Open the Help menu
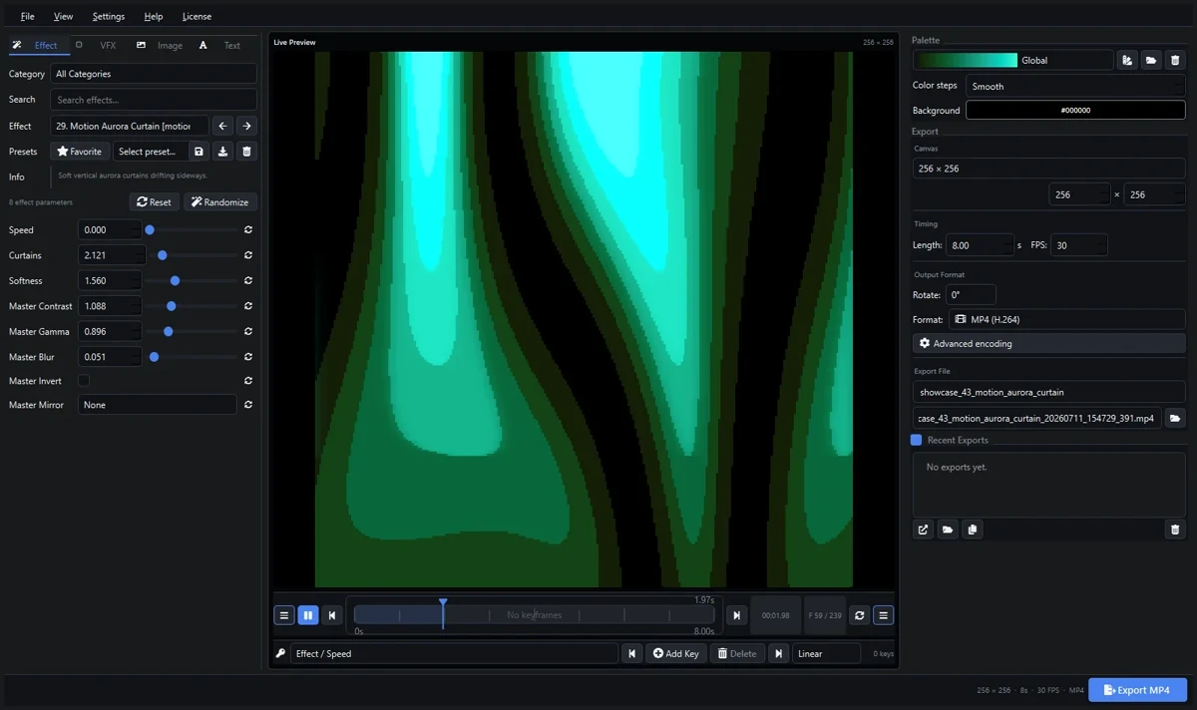Screen dimensions: 1197x710 coord(153,16)
